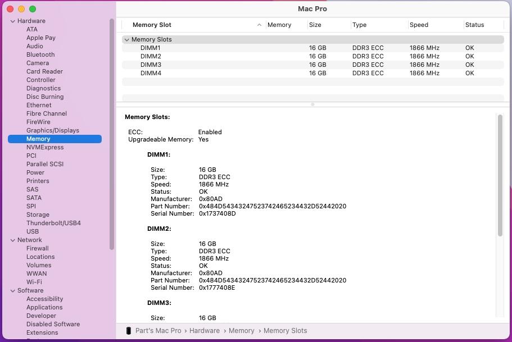Sort table by the Speed column
This screenshot has height=342, width=512.
tap(419, 25)
